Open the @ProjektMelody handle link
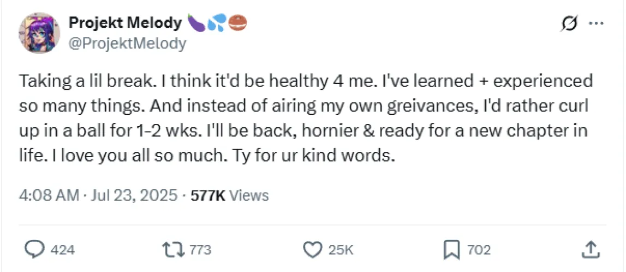626x272 pixels. coord(127,43)
